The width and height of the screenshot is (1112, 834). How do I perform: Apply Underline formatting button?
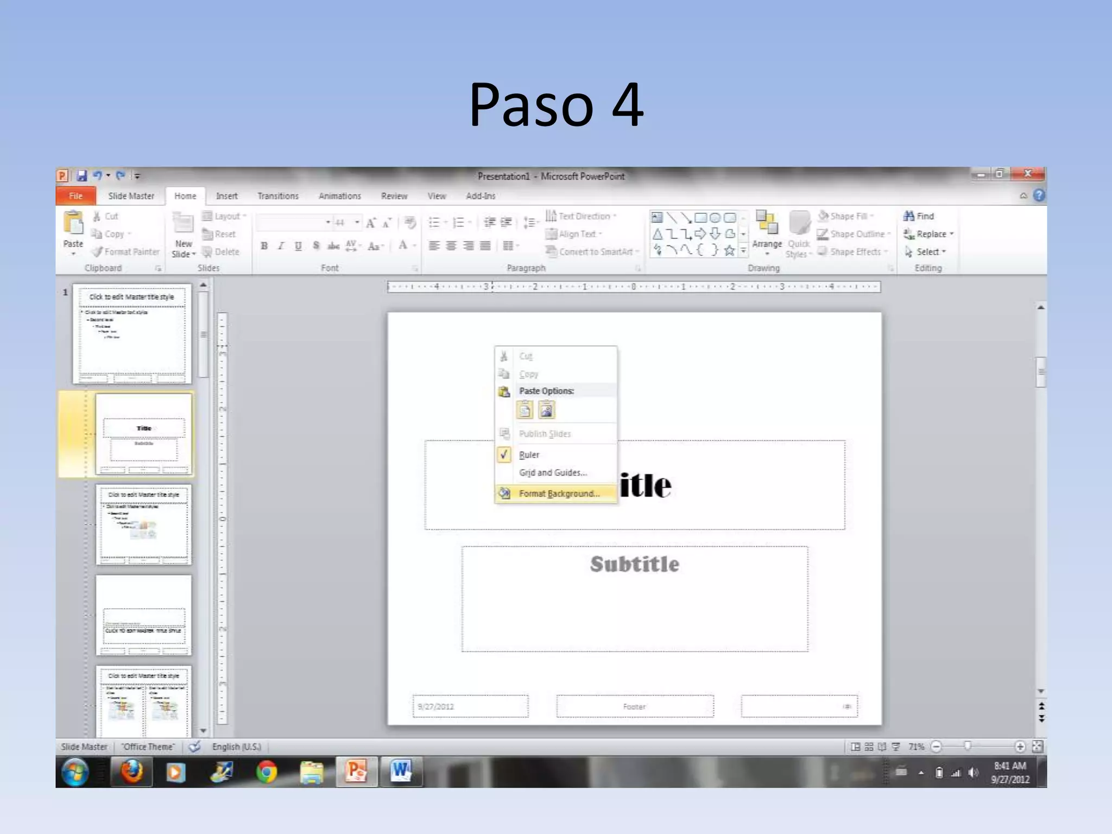pyautogui.click(x=298, y=246)
